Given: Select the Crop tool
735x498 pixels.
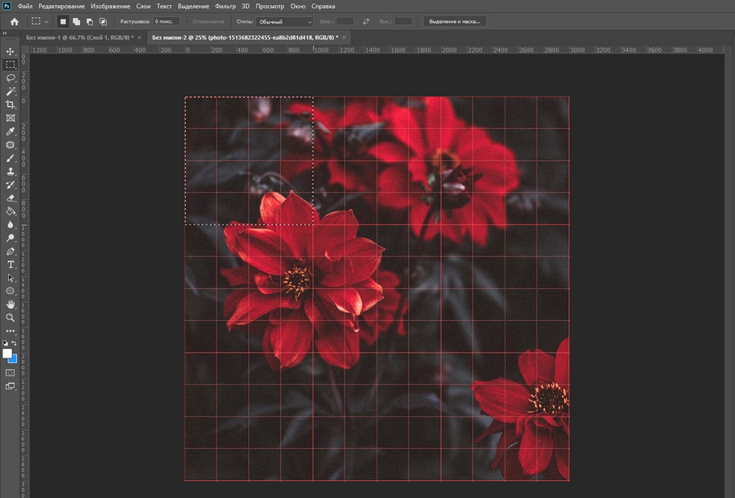Looking at the screenshot, I should pos(11,104).
